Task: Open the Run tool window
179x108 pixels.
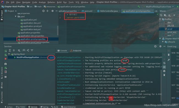Action: tap(9, 107)
